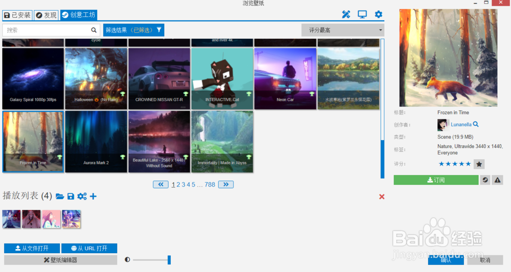
Task: Select Neon Car wallpaper
Action: (285, 78)
